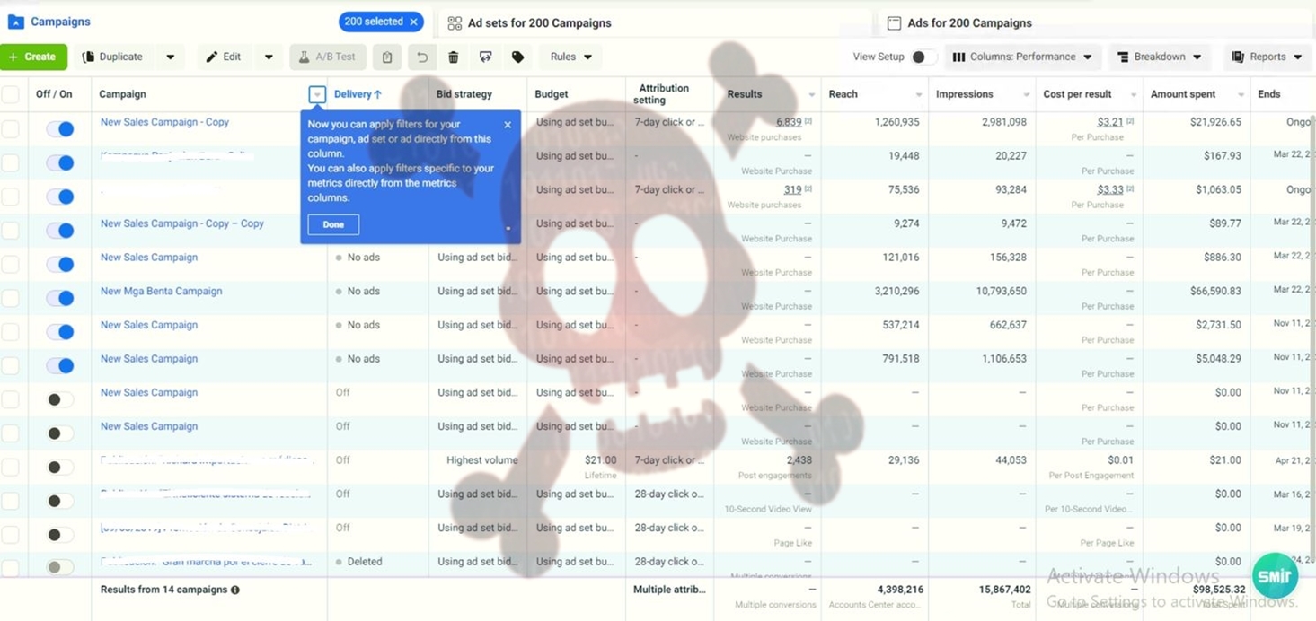1316x621 pixels.
Task: Click the Bid strategy column header
Action: pos(464,94)
